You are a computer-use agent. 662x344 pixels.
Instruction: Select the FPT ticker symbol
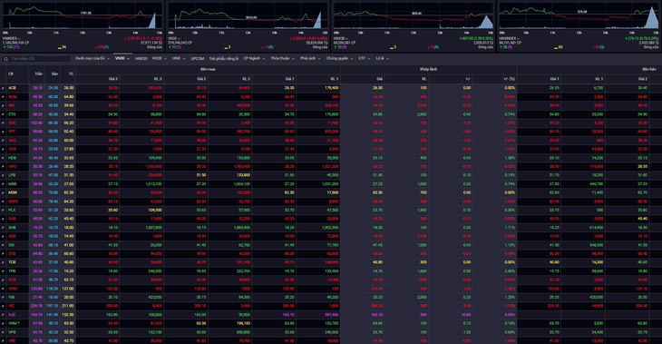coord(12,132)
